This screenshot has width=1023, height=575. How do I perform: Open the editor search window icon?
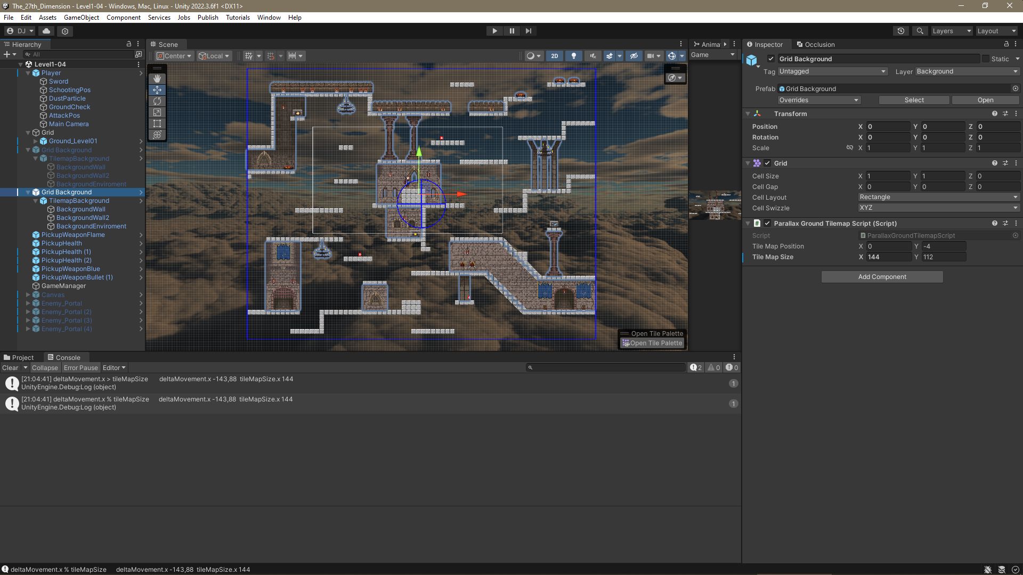[920, 31]
